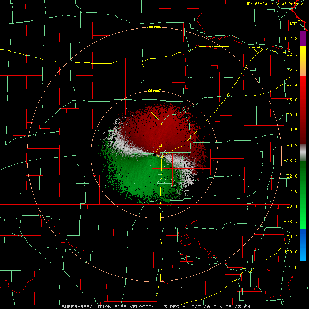Click the -0.9 scale value
The image size is (309, 309).
coord(292,146)
